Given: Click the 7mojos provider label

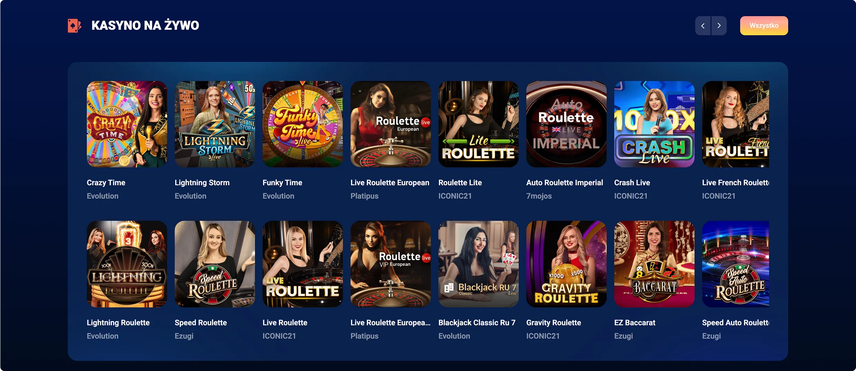Looking at the screenshot, I should 539,196.
